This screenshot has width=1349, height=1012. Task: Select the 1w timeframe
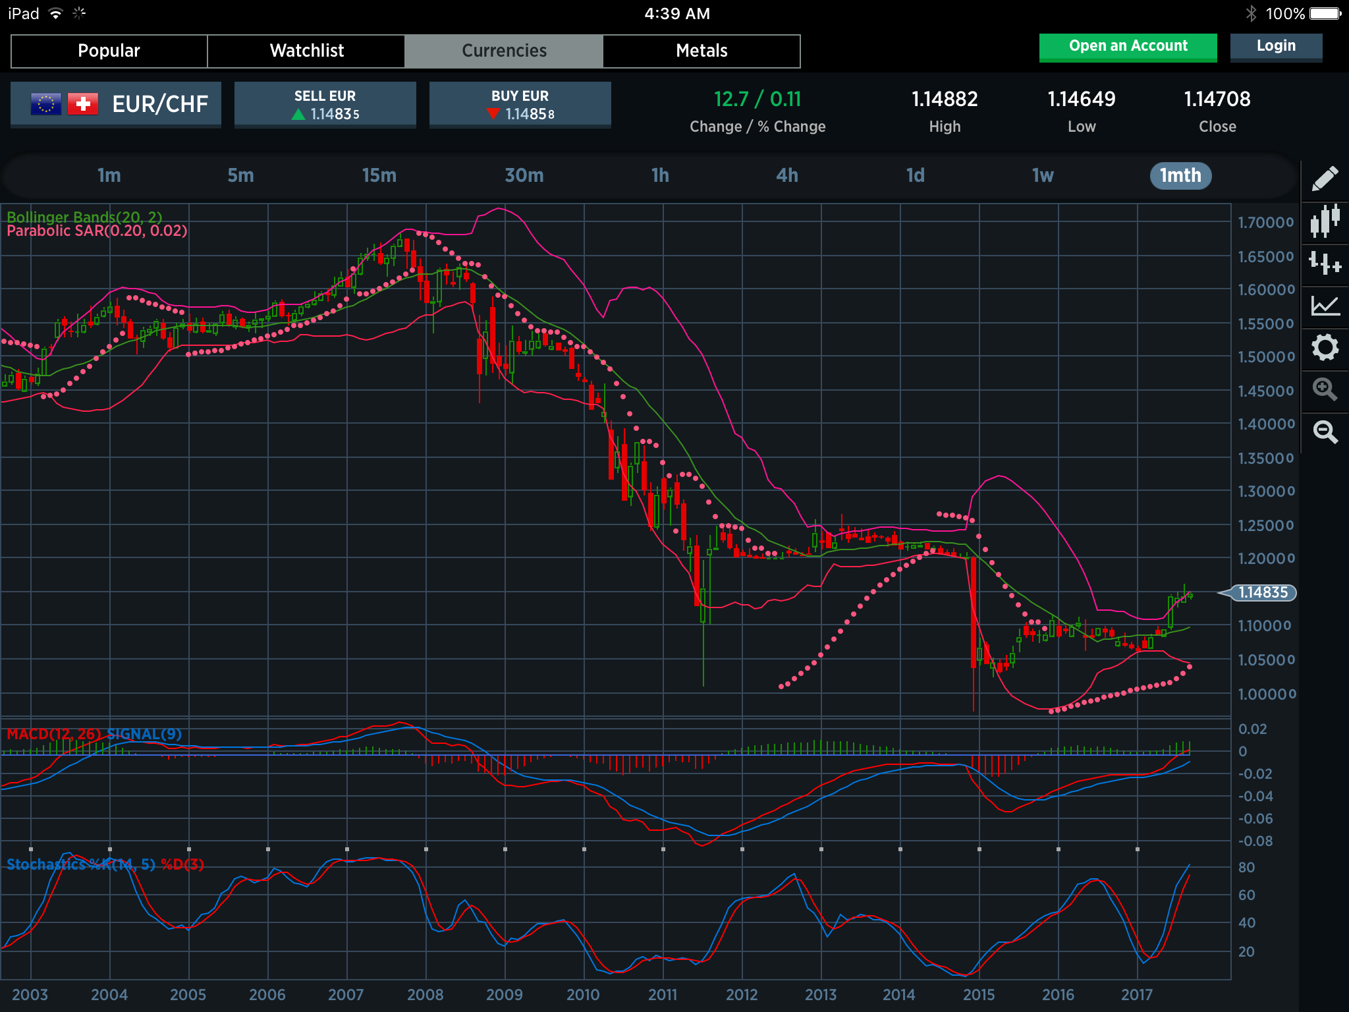(x=1043, y=175)
